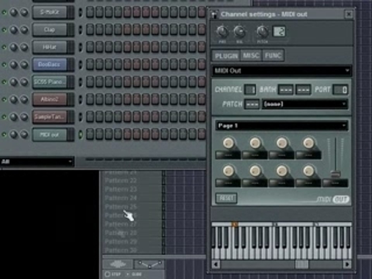Image resolution: width=372 pixels, height=279 pixels.
Task: Turn the Clap channel pan knob
Action: 14,30
